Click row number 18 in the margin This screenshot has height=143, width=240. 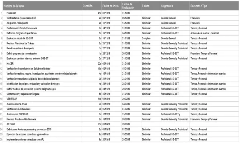pos(1,99)
